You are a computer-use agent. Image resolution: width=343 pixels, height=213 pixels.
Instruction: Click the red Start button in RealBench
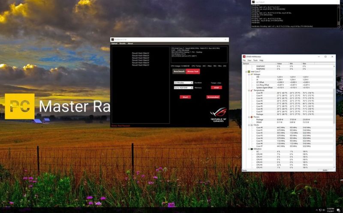click(185, 97)
